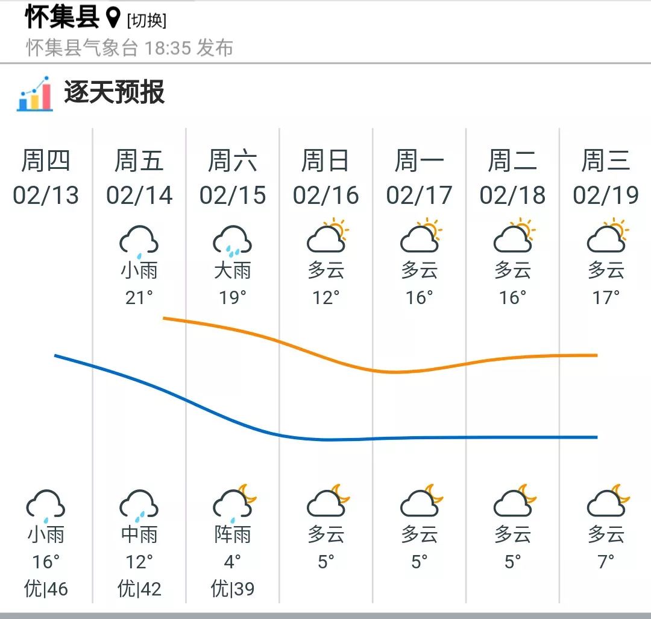The height and width of the screenshot is (619, 651).
Task: Tap the 优|39 air quality label under Saturday
Action: tap(233, 586)
